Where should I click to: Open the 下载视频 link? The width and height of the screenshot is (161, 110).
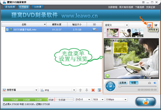pyautogui.click(x=140, y=7)
